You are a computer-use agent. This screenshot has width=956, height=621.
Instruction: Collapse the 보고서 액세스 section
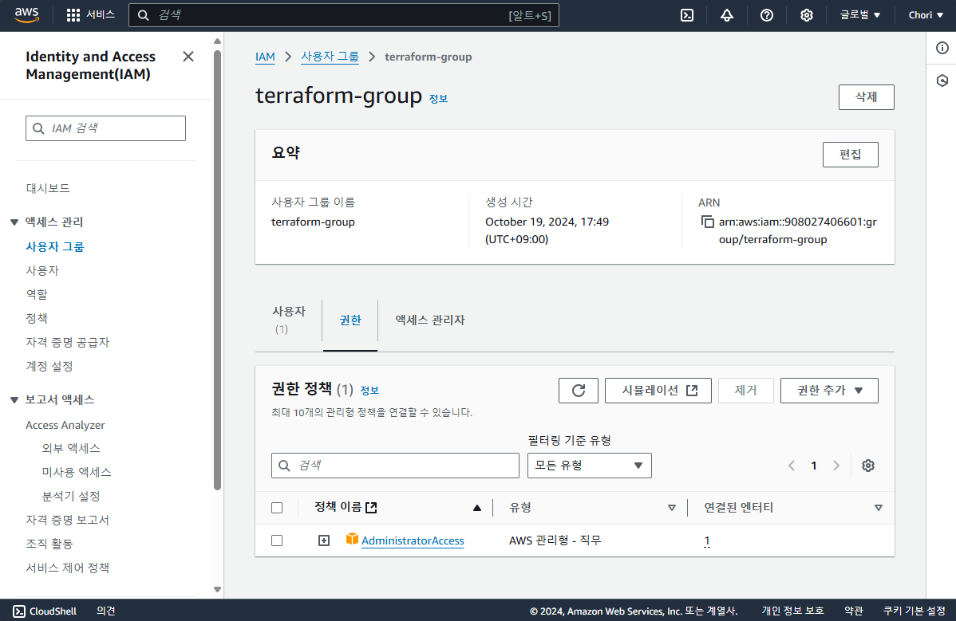point(14,400)
